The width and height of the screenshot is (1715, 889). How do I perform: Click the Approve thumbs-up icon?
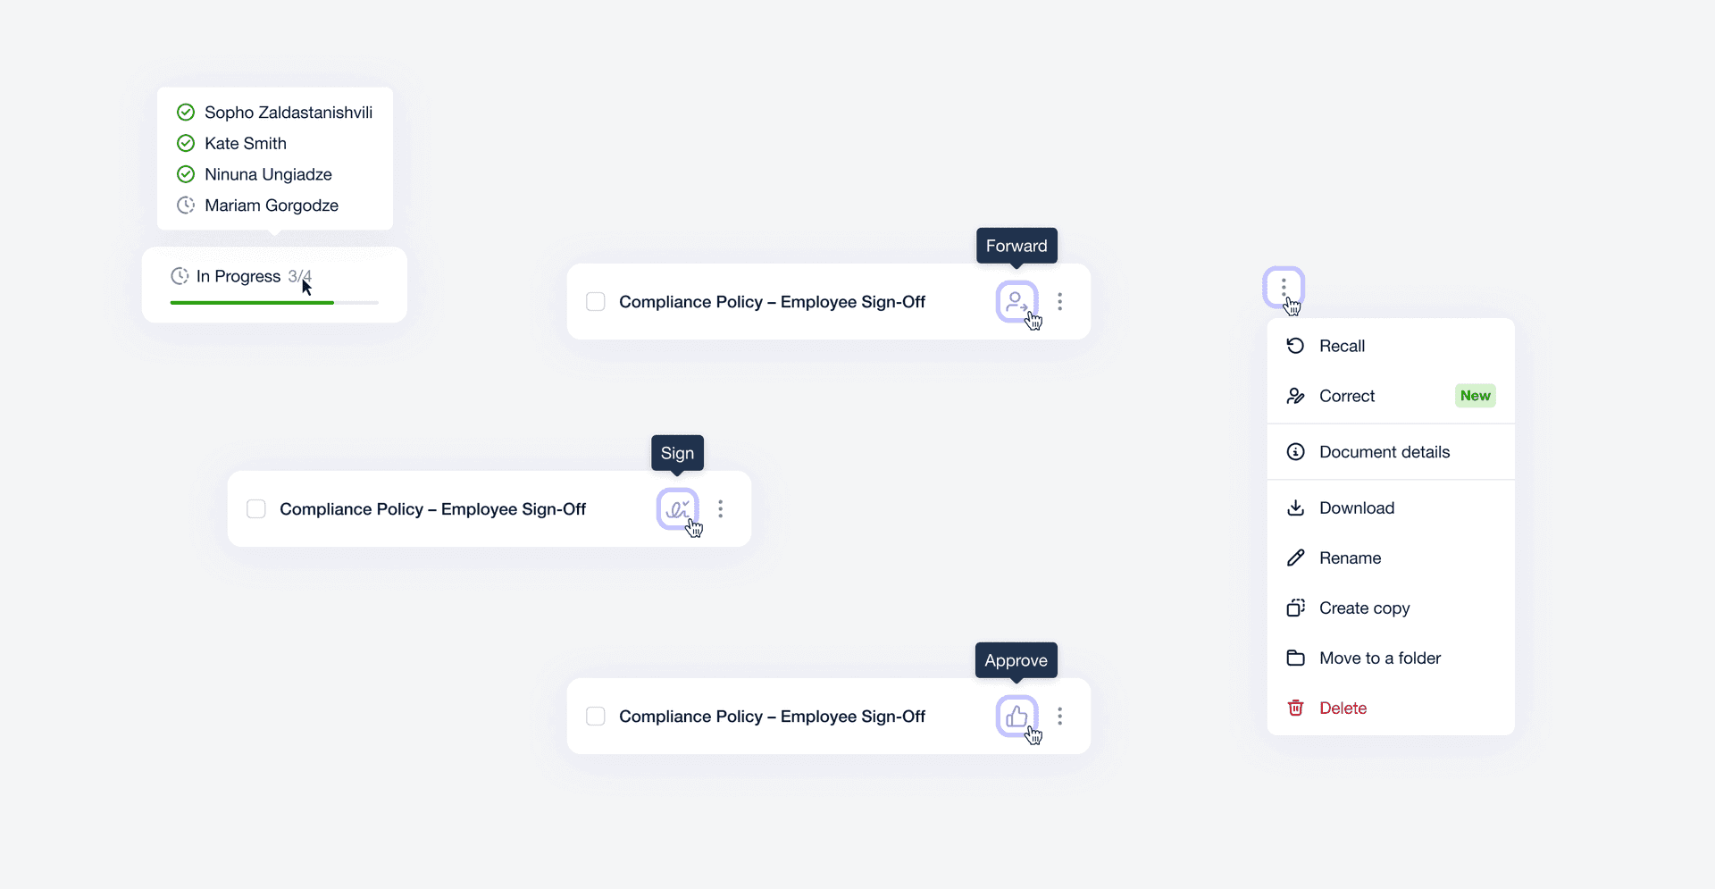(1016, 717)
